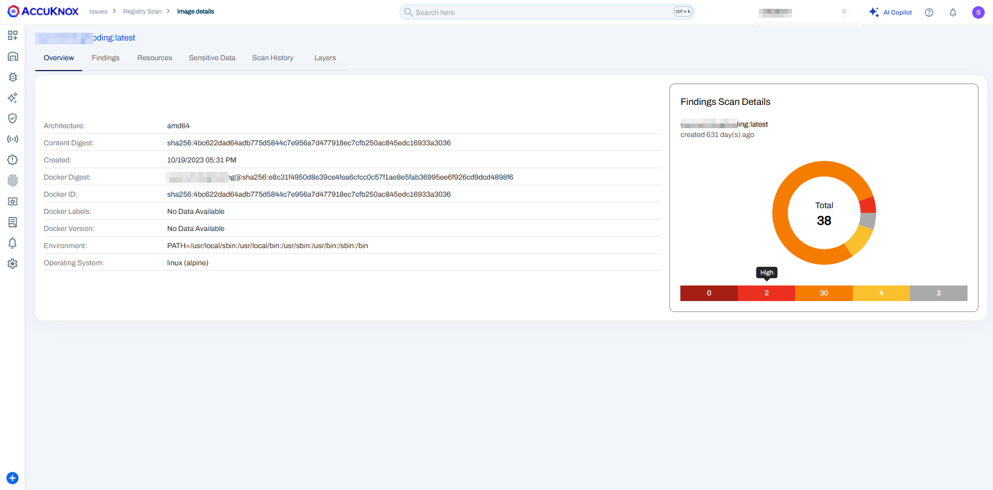Open the Tickets icon in sidebar
The height and width of the screenshot is (490, 993).
12,201
